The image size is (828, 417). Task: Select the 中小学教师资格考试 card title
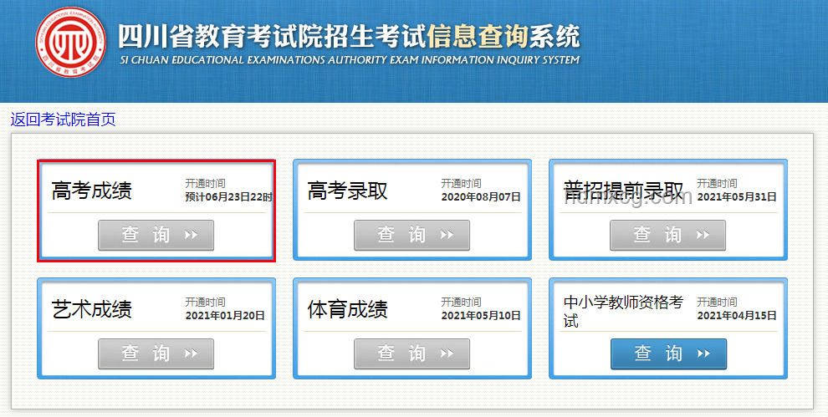pyautogui.click(x=624, y=311)
